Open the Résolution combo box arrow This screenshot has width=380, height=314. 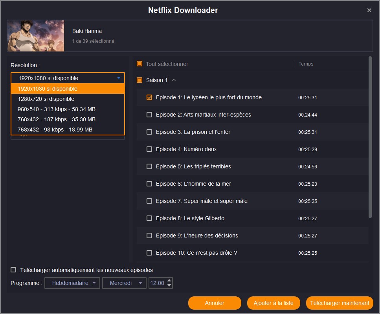point(119,78)
